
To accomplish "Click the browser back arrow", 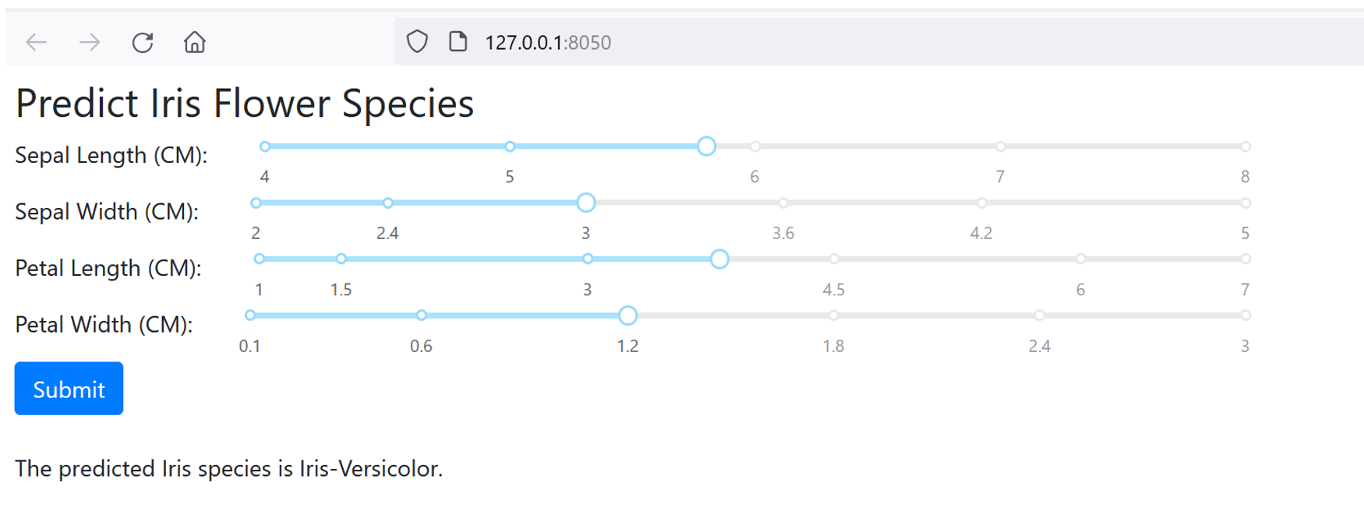I will click(x=37, y=42).
